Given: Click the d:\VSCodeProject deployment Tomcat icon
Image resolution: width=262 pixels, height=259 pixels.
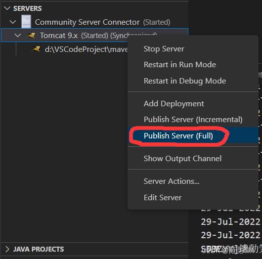Looking at the screenshot, I should pyautogui.click(x=36, y=49).
